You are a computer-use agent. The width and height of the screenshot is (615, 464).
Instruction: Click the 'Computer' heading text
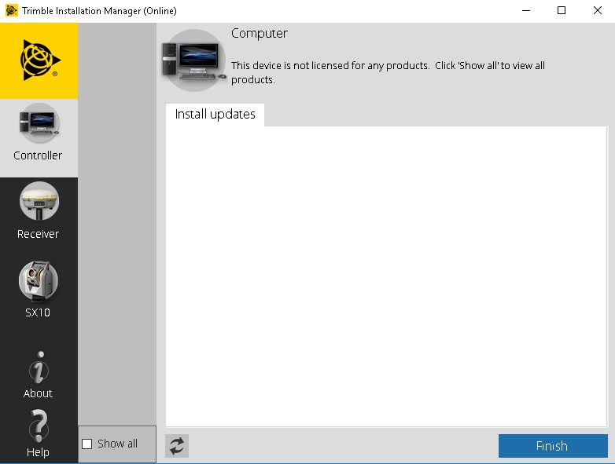[x=259, y=34]
